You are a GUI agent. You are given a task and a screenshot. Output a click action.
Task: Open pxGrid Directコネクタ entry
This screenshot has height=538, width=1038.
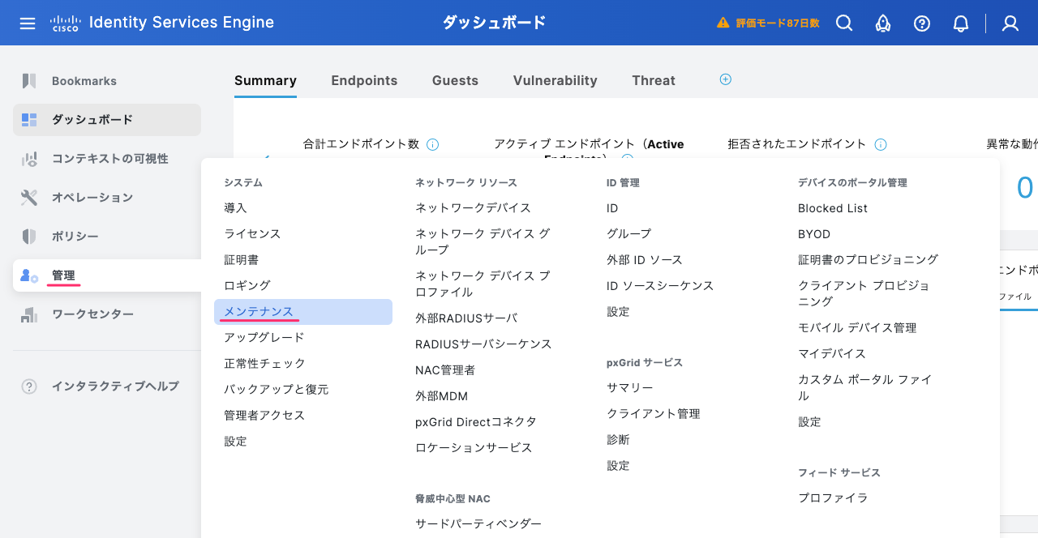(x=476, y=422)
